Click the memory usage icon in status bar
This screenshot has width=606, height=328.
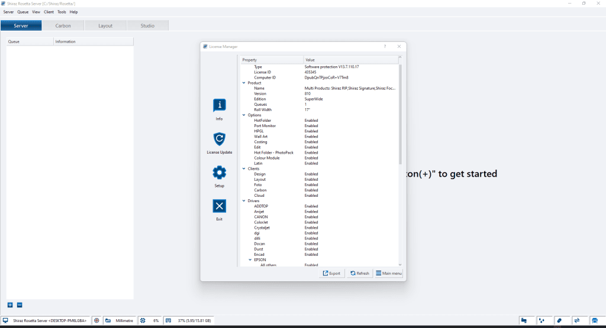[x=169, y=320]
